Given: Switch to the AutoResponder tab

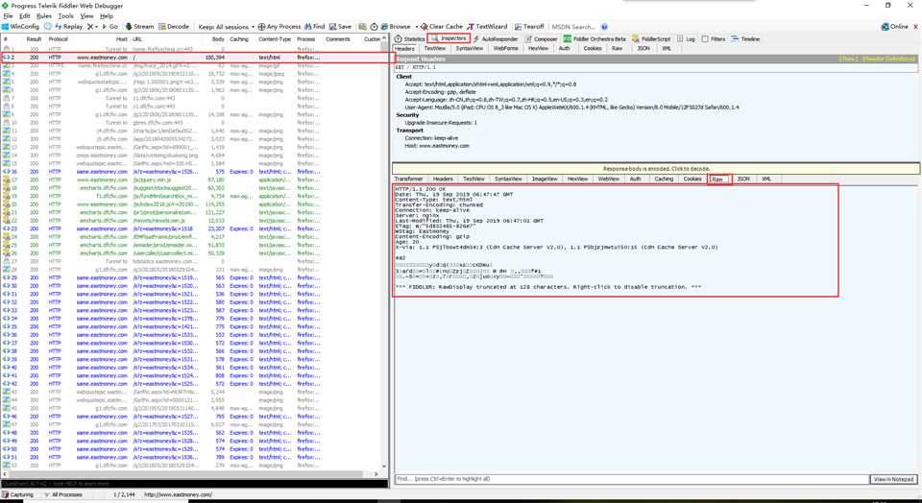Looking at the screenshot, I should point(497,38).
